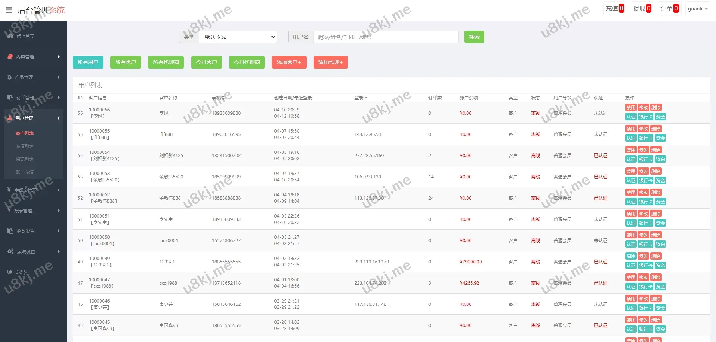Disable user 李现 using the 禁用 button
Screen dimensions: 716x342
point(631,108)
